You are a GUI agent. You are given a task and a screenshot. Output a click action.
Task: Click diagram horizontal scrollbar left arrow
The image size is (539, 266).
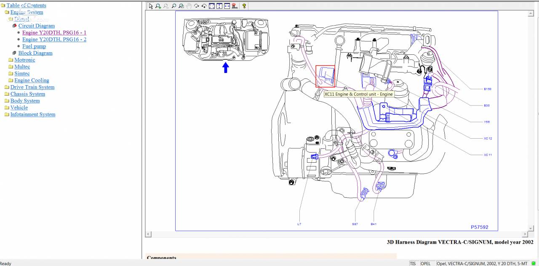[148, 234]
